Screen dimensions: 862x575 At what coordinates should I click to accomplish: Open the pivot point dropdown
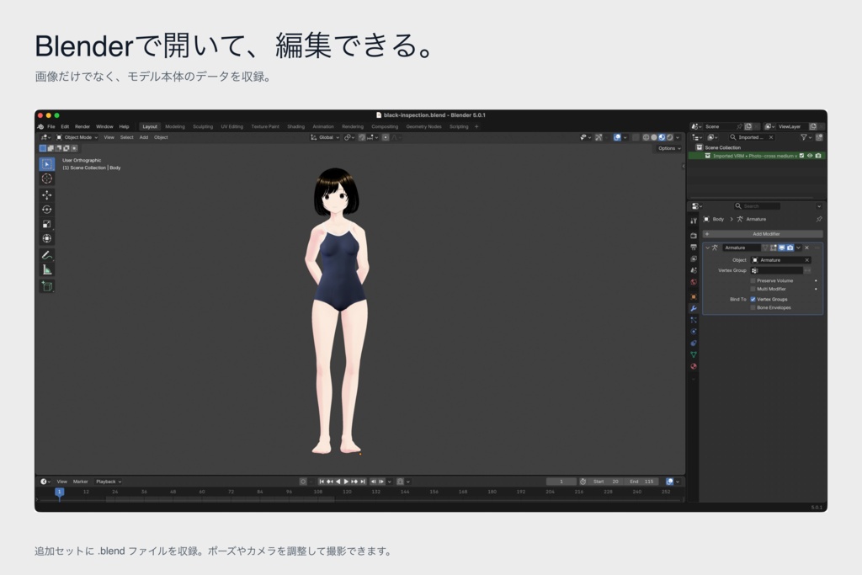(x=348, y=137)
